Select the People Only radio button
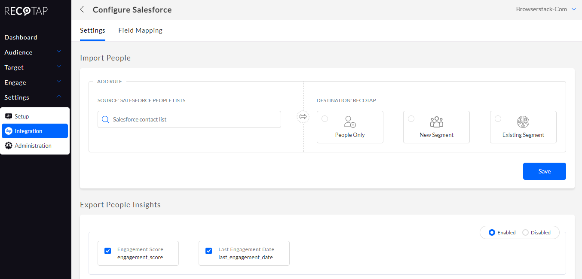Image resolution: width=582 pixels, height=279 pixels. click(325, 118)
